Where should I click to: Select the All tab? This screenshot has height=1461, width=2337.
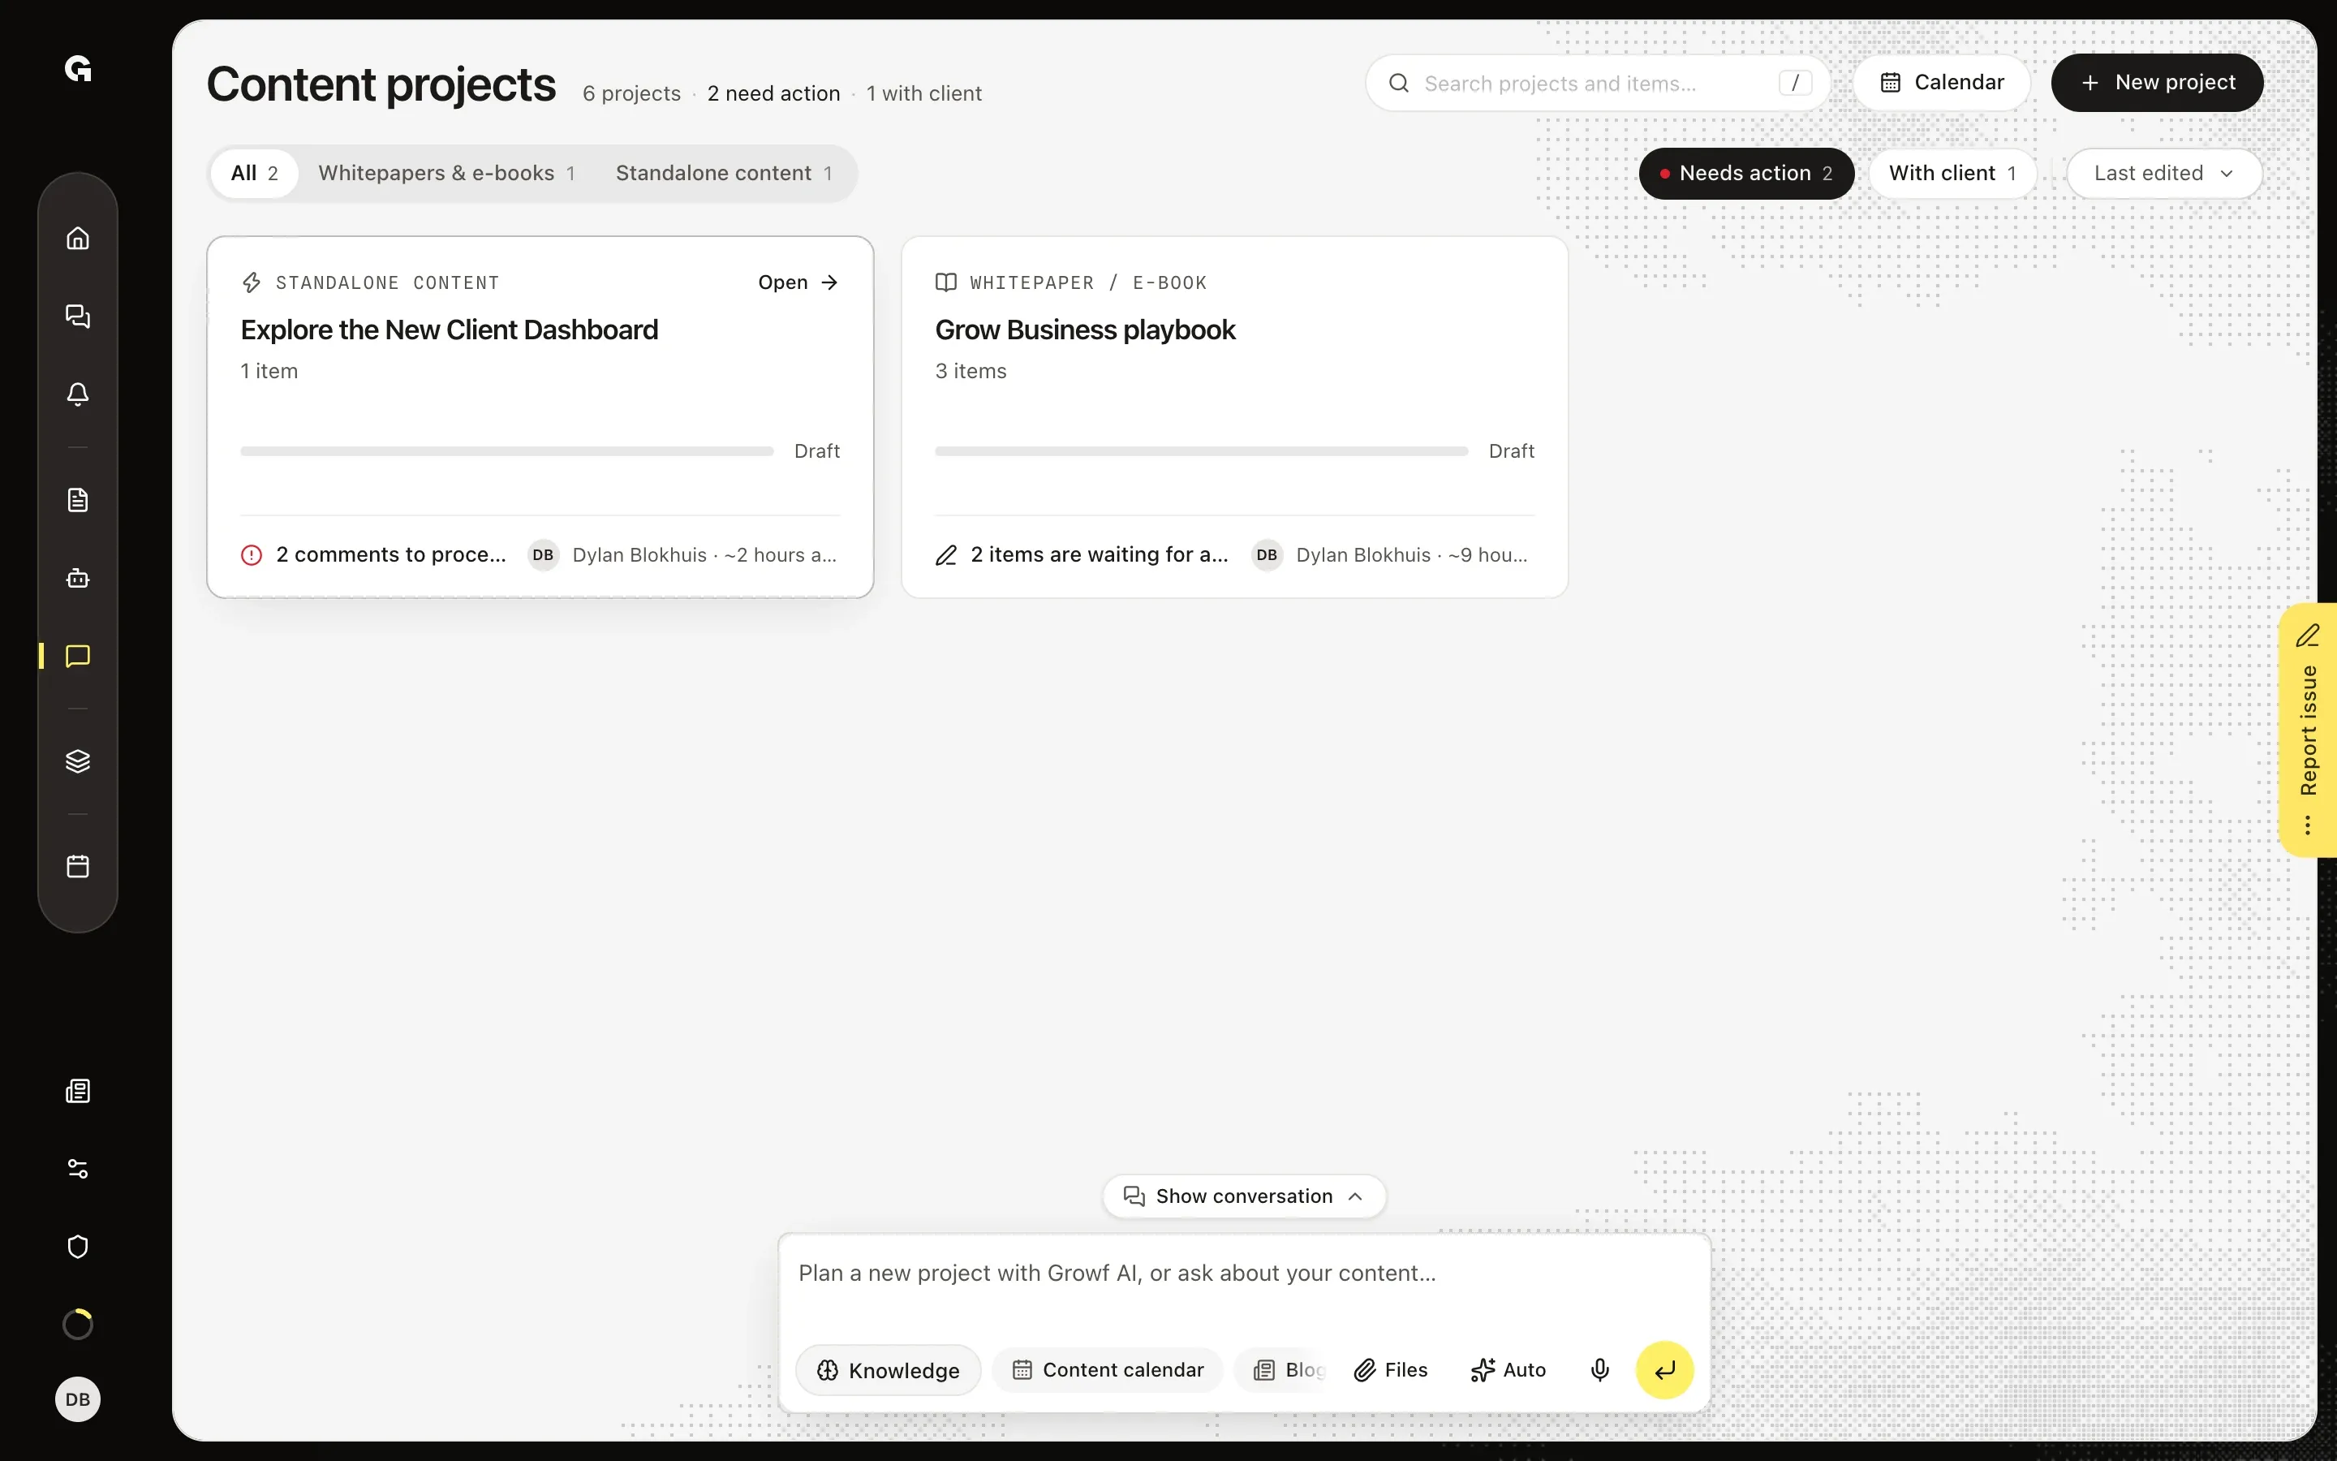254,174
